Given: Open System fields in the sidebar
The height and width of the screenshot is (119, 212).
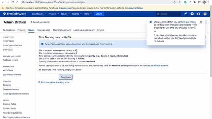Looking at the screenshot, I should click(9, 108).
